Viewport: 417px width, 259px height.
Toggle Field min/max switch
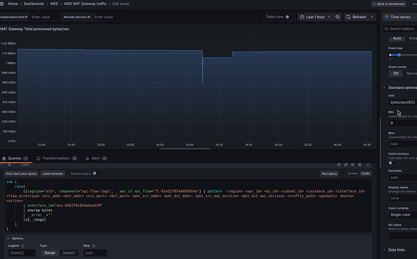(x=392, y=163)
